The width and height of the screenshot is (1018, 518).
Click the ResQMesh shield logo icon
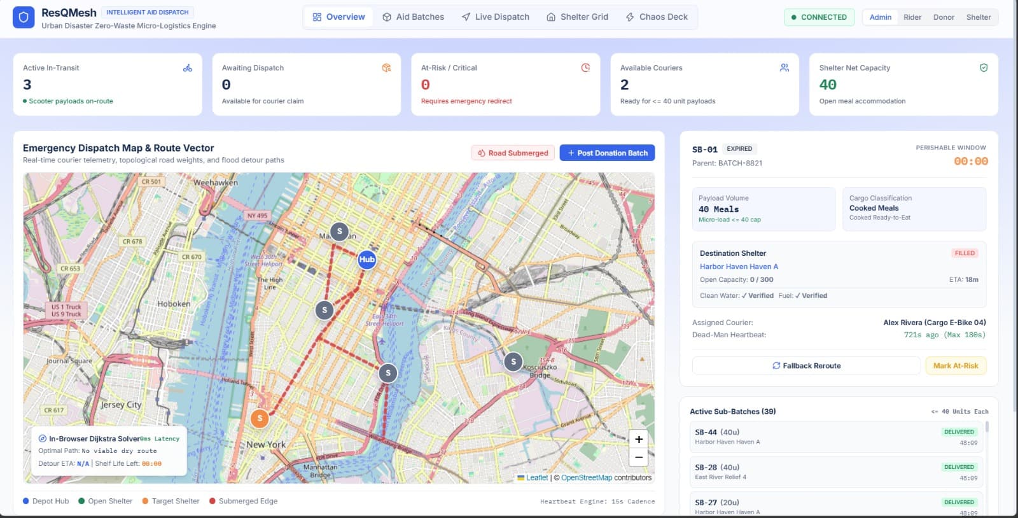(24, 17)
